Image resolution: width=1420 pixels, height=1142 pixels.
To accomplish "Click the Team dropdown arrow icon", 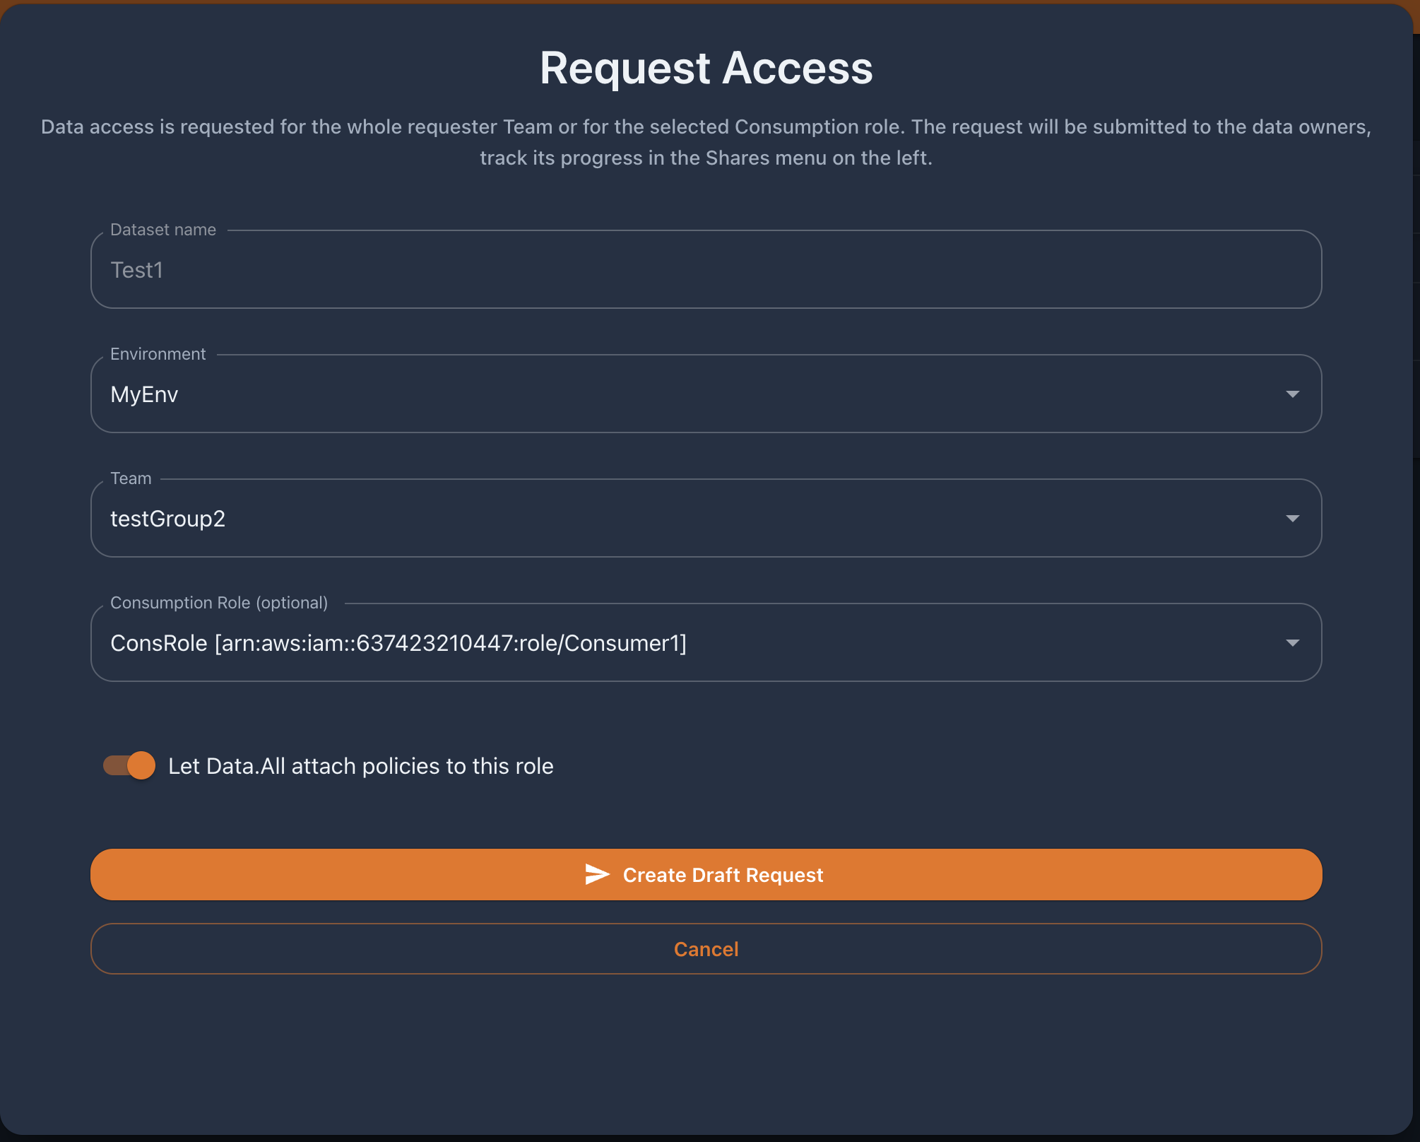I will [x=1292, y=519].
